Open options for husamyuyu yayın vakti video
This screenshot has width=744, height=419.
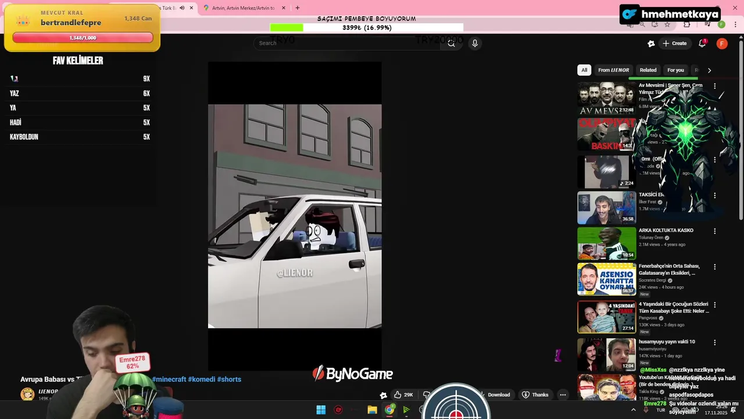(x=715, y=342)
